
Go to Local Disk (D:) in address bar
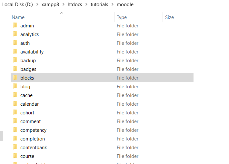pyautogui.click(x=17, y=5)
